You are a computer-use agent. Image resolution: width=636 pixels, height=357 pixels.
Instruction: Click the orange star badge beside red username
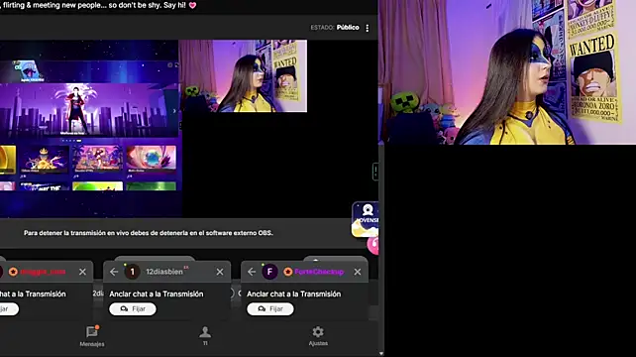coord(13,272)
